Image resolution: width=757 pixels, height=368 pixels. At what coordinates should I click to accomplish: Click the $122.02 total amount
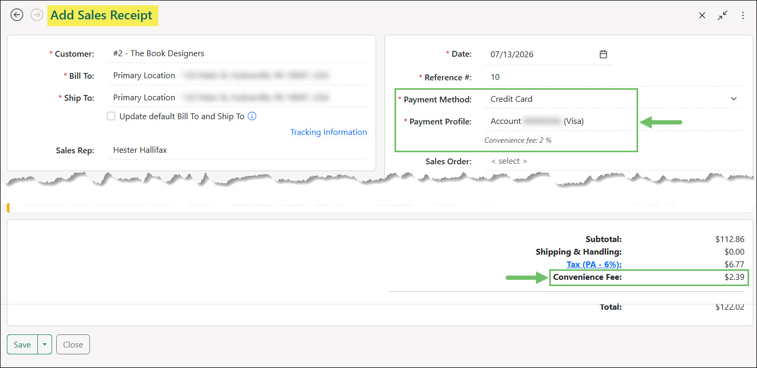(x=730, y=307)
